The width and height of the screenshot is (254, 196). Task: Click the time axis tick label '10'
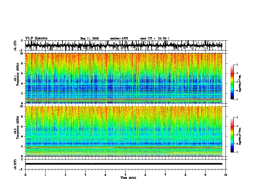225,175
